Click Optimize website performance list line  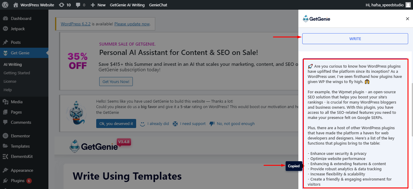pos(336,159)
